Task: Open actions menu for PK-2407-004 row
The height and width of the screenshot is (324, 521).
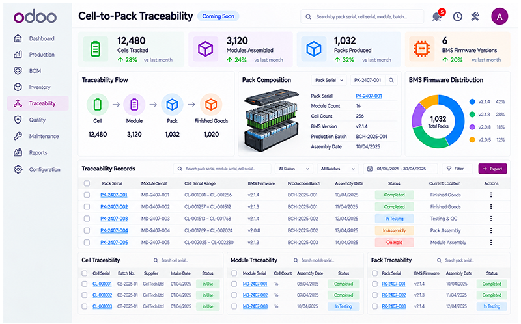Action: (491, 230)
